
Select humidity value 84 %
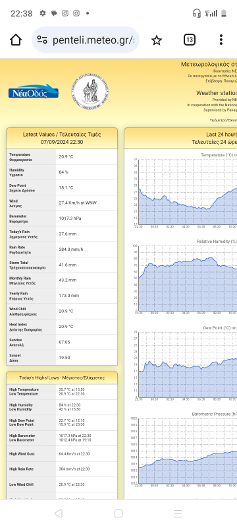coord(64,172)
